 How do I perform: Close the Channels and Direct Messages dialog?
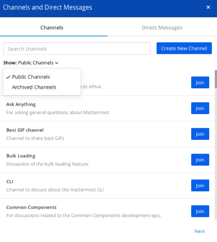208,7
